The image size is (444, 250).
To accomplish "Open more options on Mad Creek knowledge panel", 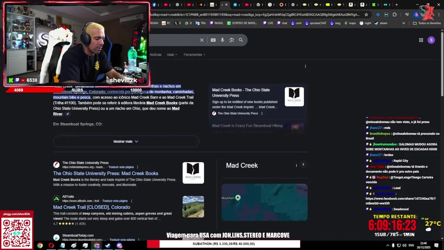I will [x=296, y=165].
